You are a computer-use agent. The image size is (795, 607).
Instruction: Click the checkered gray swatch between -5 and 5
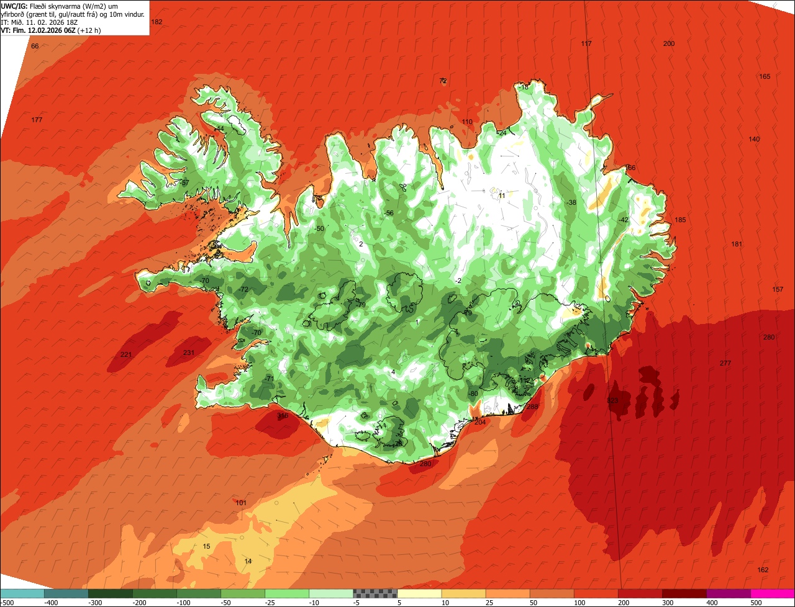(375, 593)
